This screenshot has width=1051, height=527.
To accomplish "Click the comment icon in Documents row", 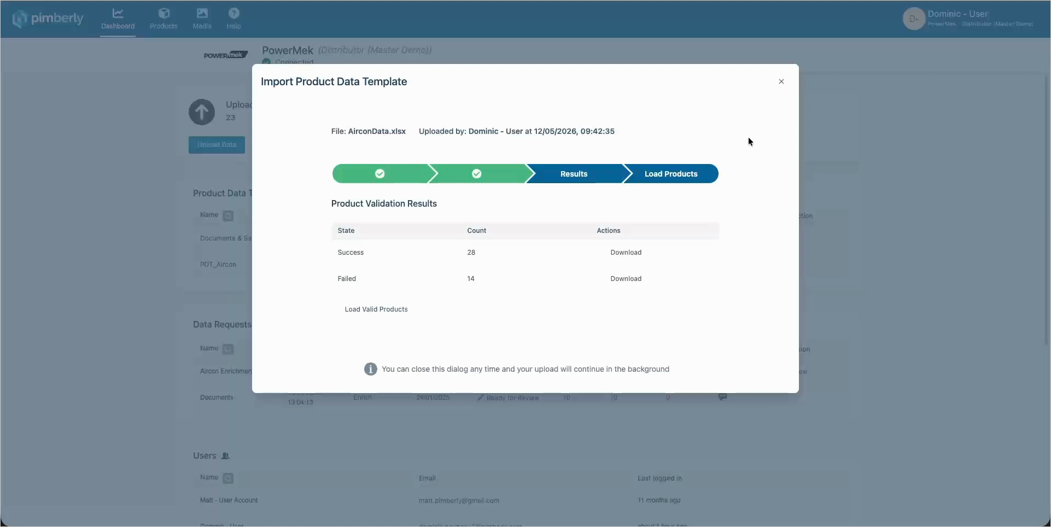I will click(x=722, y=397).
